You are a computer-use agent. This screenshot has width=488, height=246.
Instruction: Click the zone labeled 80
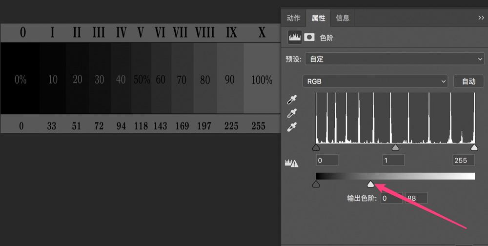[205, 78]
